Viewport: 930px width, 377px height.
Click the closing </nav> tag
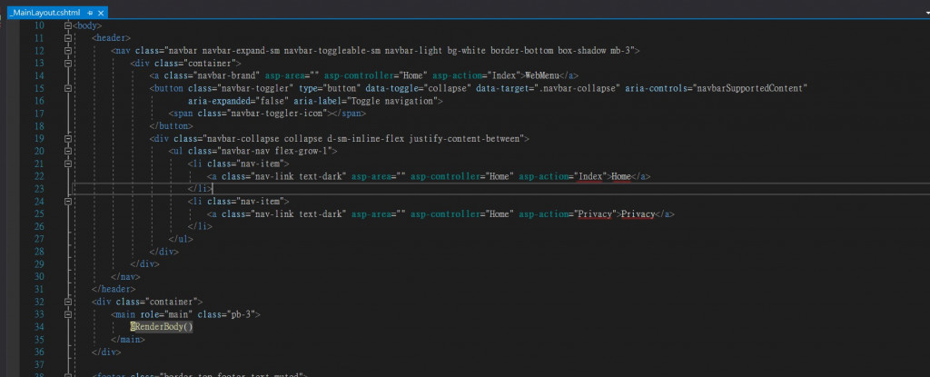[x=125, y=277]
